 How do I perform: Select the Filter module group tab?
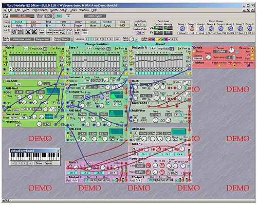[x=63, y=22]
